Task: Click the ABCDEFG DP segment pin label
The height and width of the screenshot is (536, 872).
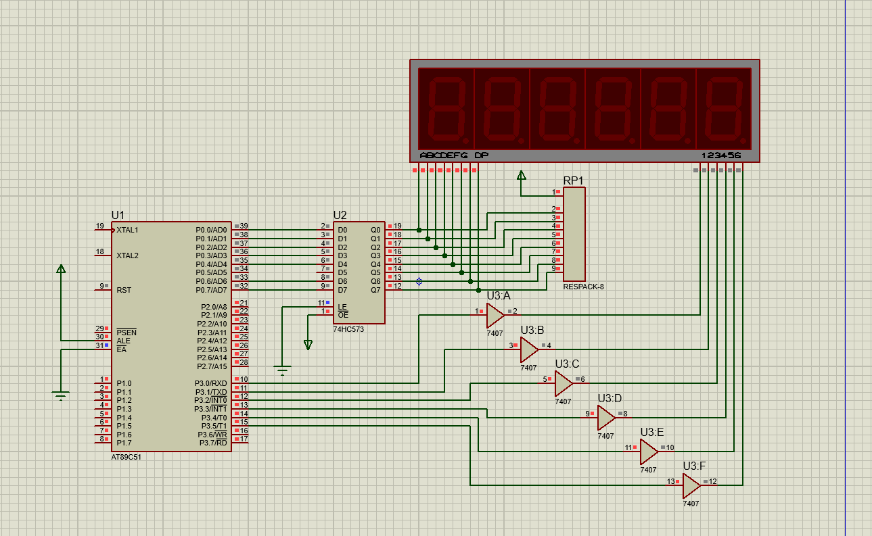Action: [454, 155]
